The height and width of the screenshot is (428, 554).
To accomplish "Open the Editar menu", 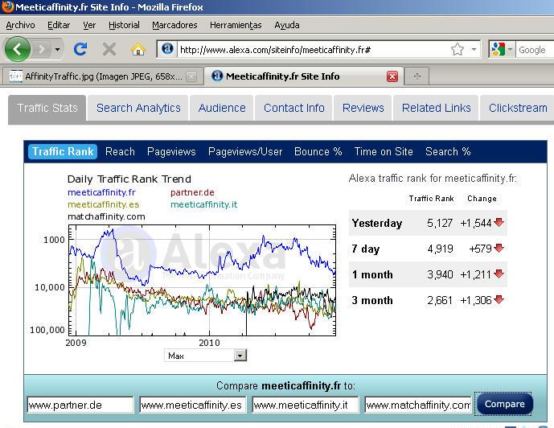I will 59,25.
